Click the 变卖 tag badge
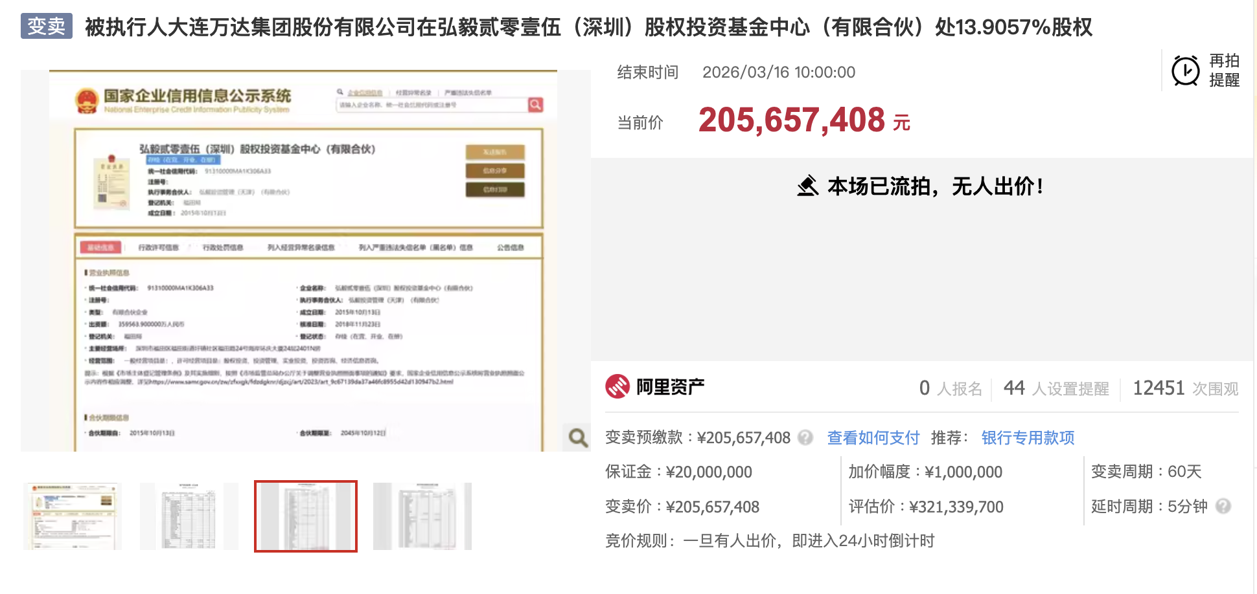The width and height of the screenshot is (1257, 594). point(46,27)
